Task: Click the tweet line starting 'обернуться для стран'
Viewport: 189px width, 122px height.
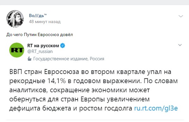Action: coord(79,99)
